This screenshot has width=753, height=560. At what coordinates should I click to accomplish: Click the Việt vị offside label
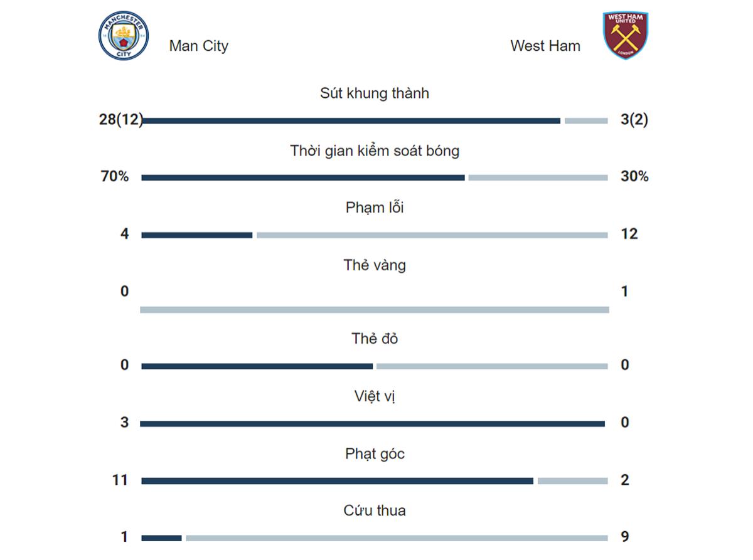click(x=375, y=396)
